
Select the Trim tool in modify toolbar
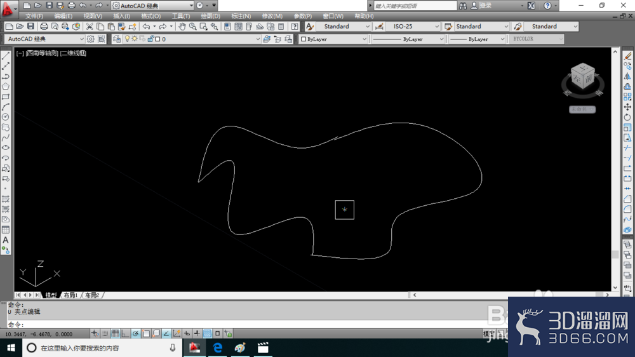627,148
